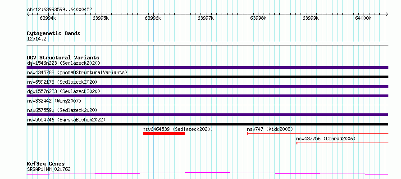Click the dgv1557n223 (Sedlazeck2020) label

point(64,91)
